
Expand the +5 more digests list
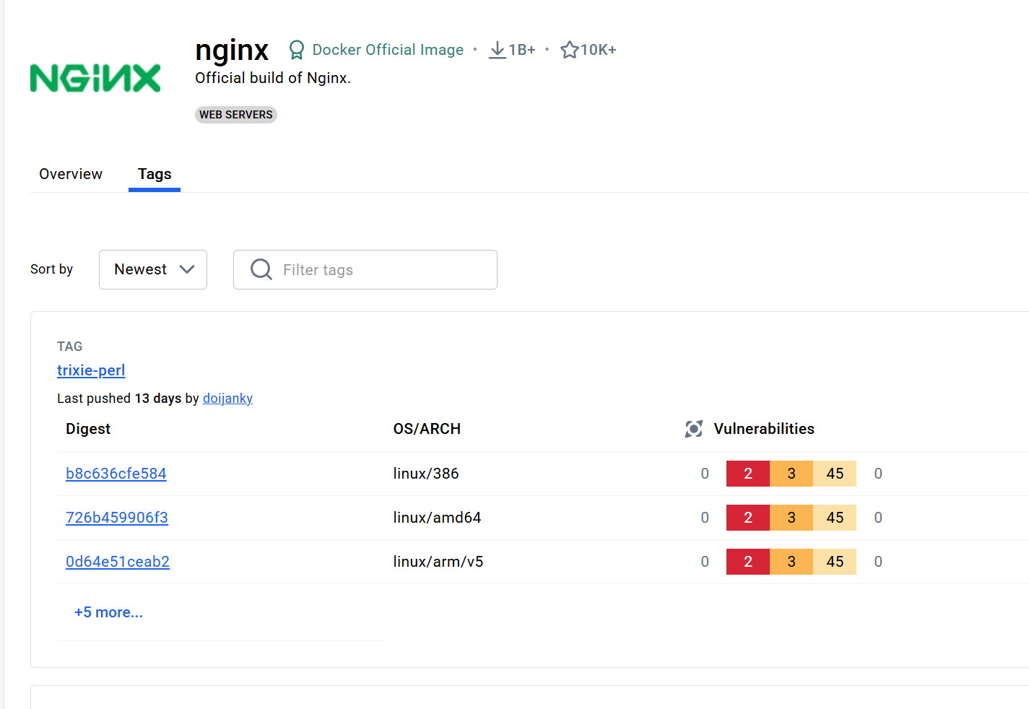(x=108, y=612)
